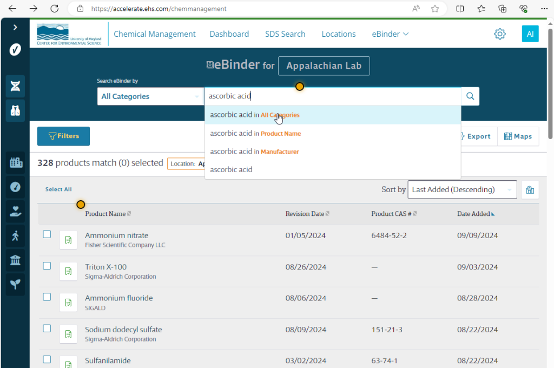Image resolution: width=554 pixels, height=368 pixels.
Task: Check the Sodium dodecyl sulfate row checkbox
Action: (47, 328)
